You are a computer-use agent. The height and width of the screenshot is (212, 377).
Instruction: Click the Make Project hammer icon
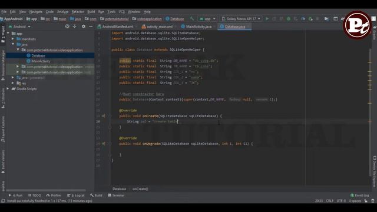[x=192, y=19]
